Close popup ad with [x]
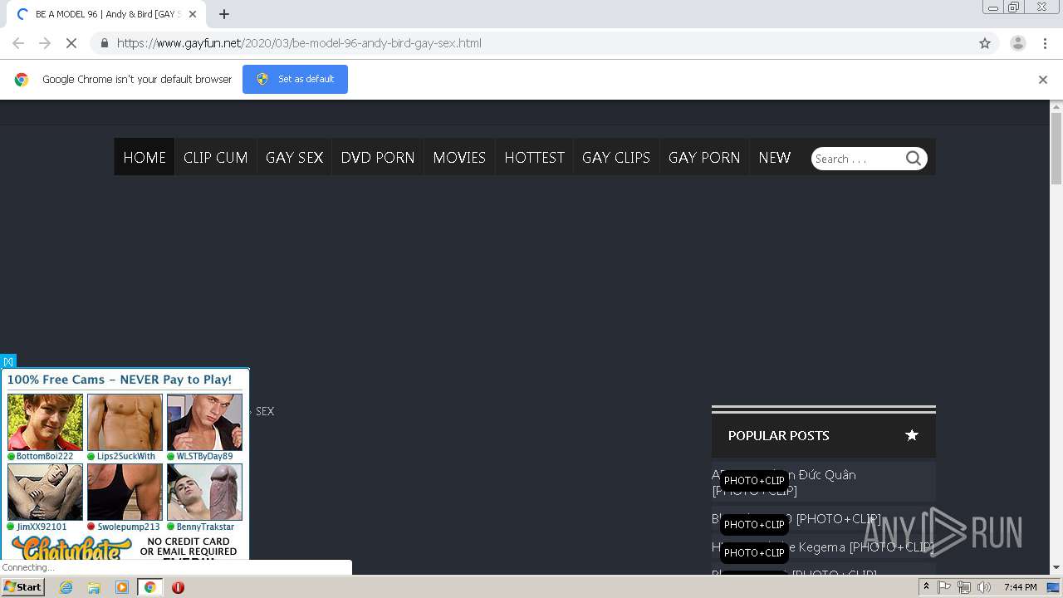 (8, 361)
